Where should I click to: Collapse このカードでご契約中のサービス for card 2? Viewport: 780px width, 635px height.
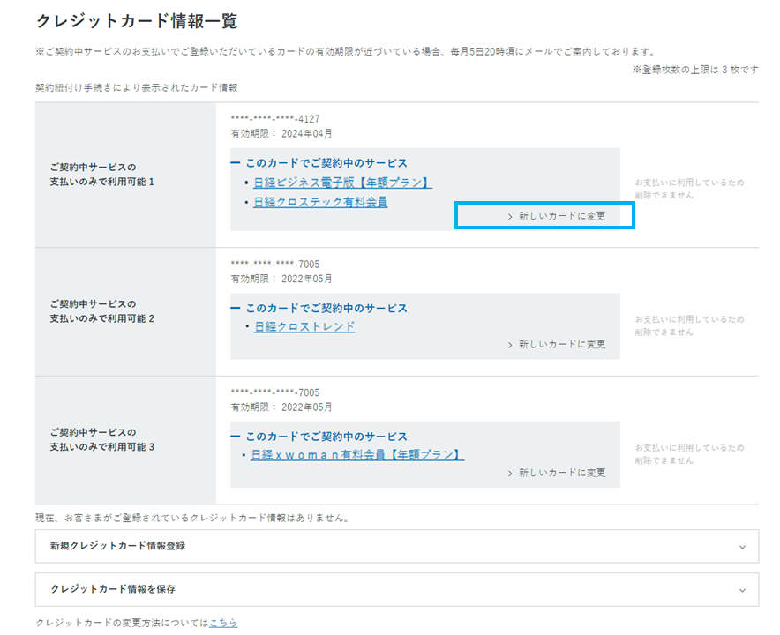[319, 309]
